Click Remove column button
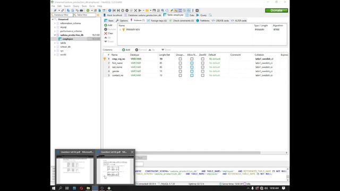340x191 pixels. pos(141,50)
